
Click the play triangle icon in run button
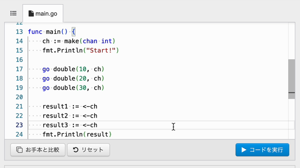coord(244,150)
